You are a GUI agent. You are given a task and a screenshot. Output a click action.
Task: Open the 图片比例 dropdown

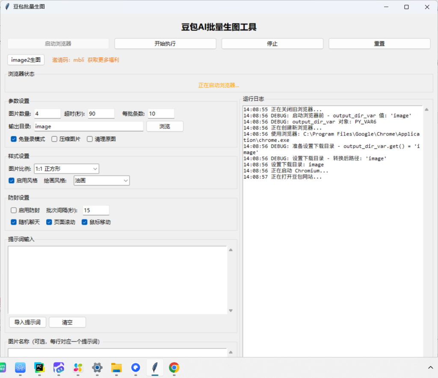pos(66,169)
